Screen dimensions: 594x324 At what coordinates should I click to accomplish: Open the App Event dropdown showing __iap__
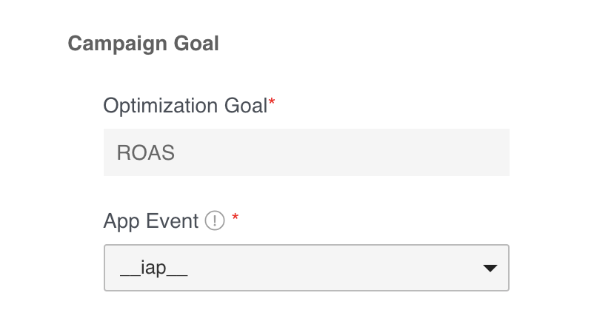307,268
